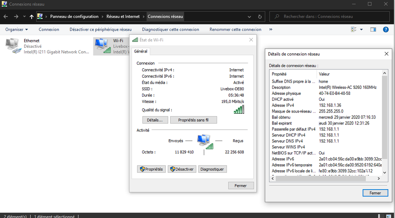This screenshot has height=218, width=395.
Task: Click Désactiver ce périphérique réseau
Action: [101, 30]
